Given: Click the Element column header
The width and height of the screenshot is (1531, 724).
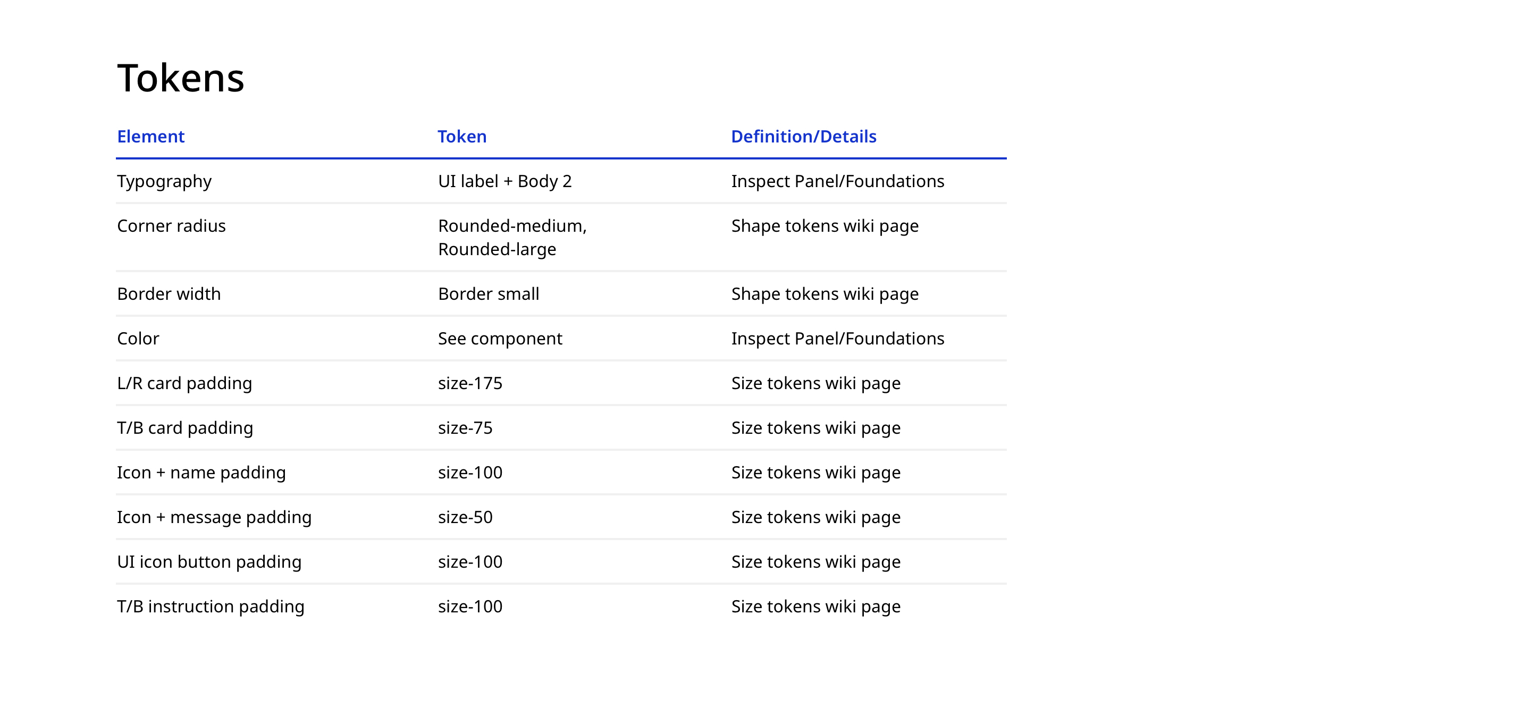Looking at the screenshot, I should tap(150, 137).
